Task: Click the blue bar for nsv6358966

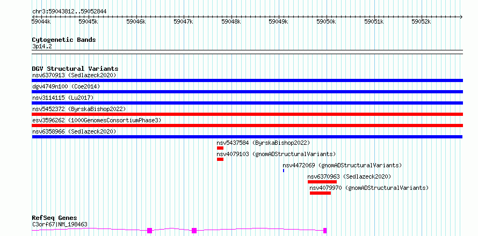Action: [247, 137]
